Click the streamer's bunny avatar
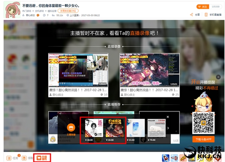 click(12, 10)
